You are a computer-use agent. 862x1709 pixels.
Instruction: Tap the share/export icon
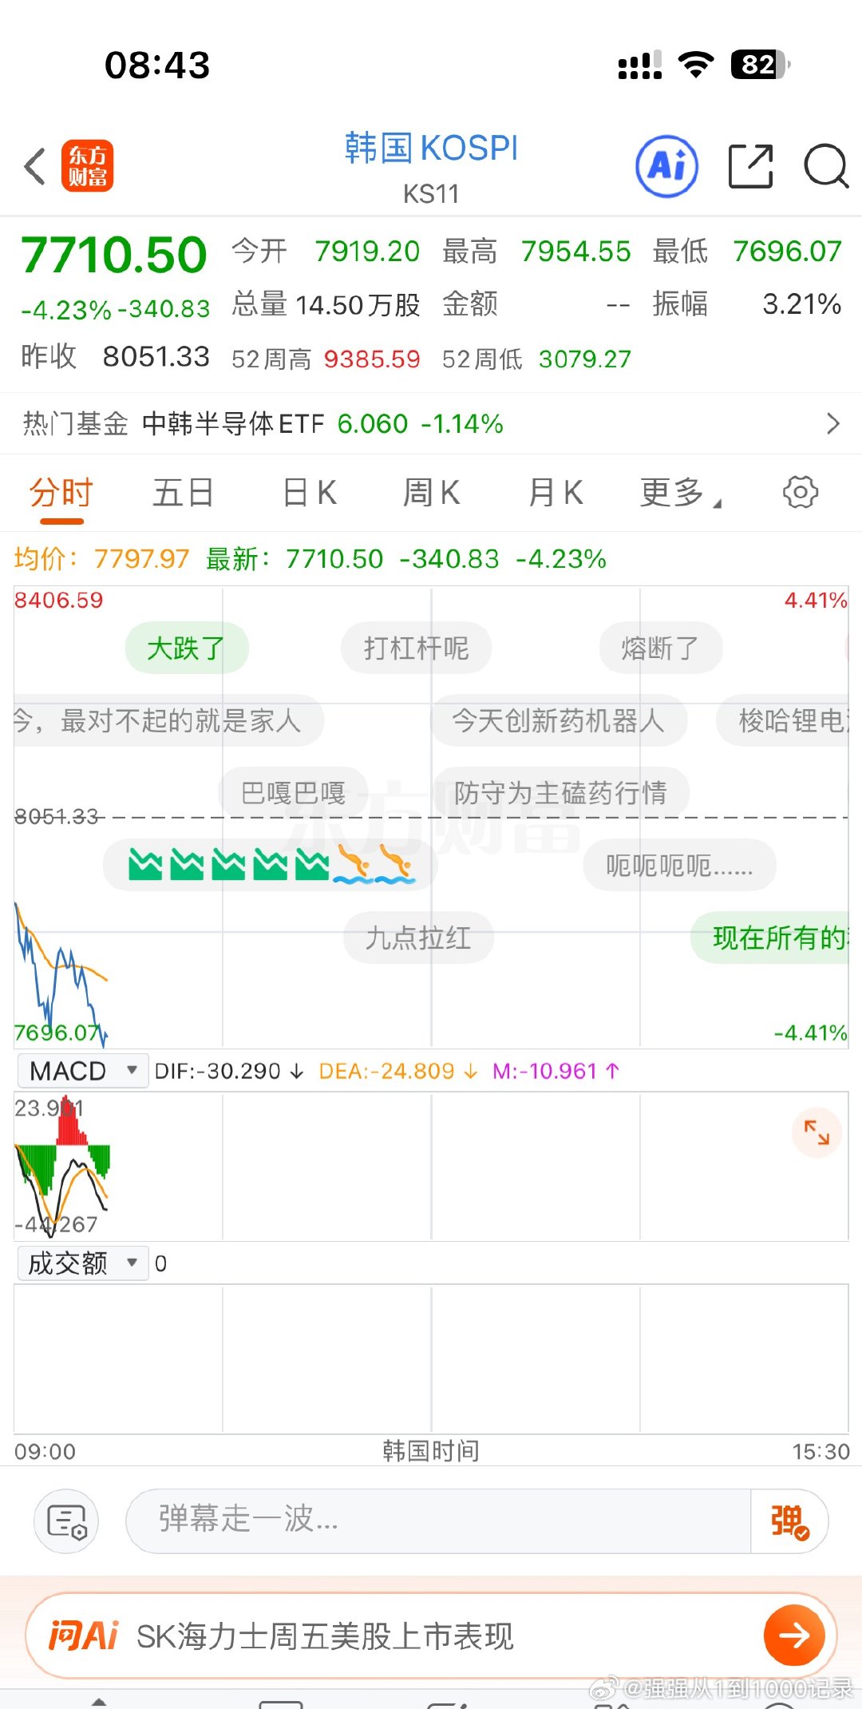pyautogui.click(x=751, y=166)
